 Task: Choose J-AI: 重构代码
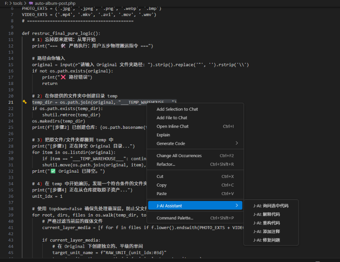(x=271, y=223)
